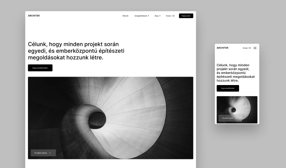Open the Kosár (0) cart in mobile preview
Screen dimensions: 286x168
click(247, 48)
